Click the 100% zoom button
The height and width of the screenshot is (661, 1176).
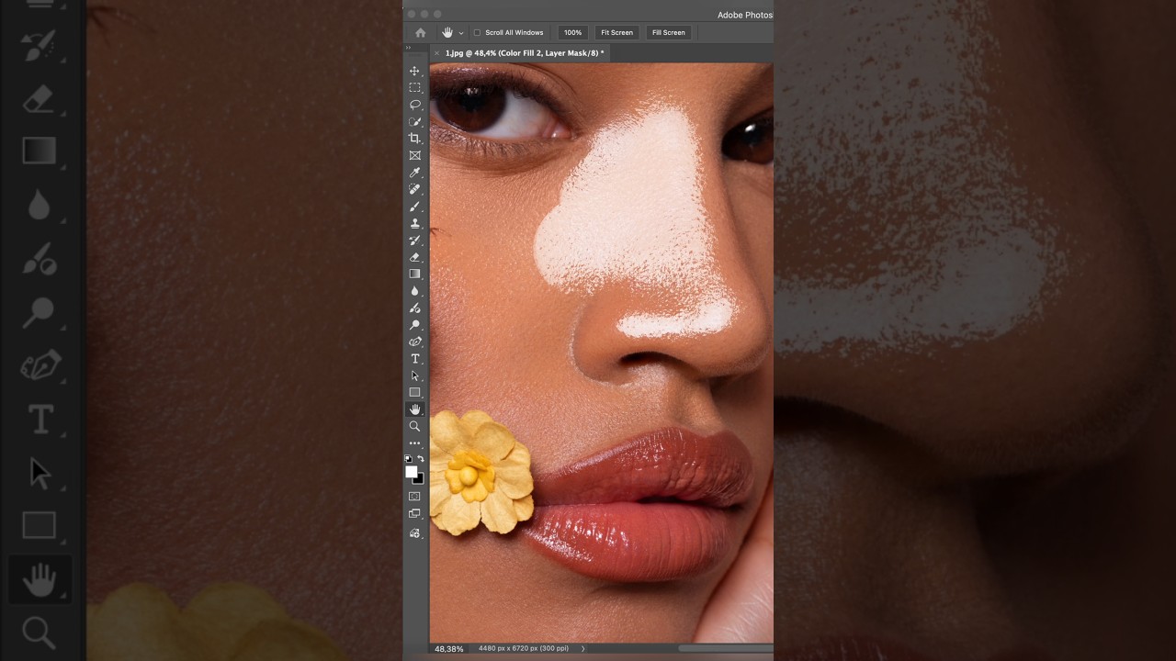click(x=572, y=32)
